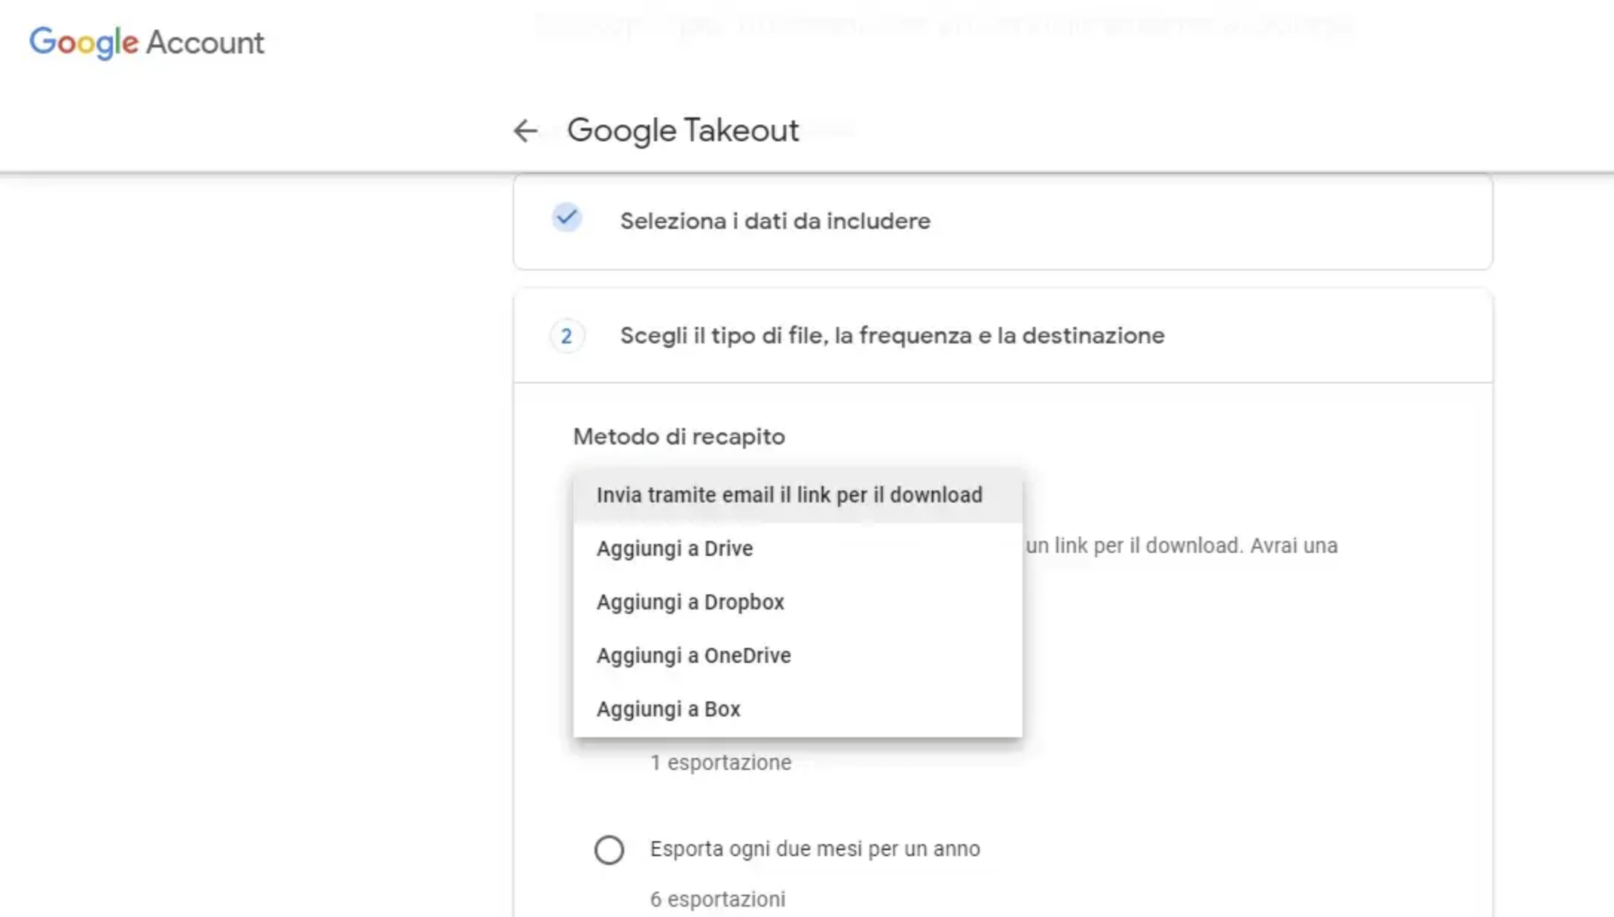Click the Google Takeout page title
1614x917 pixels.
682,131
